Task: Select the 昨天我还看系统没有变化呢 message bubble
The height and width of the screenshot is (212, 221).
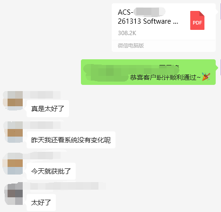Action: point(71,140)
